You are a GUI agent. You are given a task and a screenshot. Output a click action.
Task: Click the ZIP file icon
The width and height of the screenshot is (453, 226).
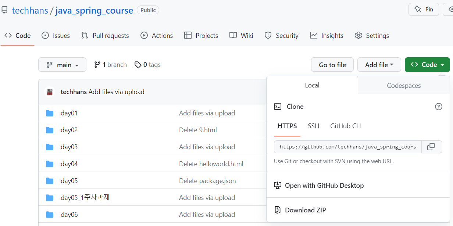point(278,210)
